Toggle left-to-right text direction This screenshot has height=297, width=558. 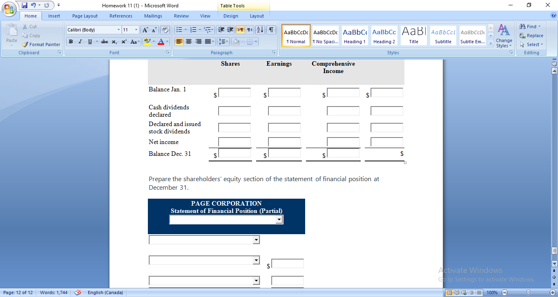[240, 30]
